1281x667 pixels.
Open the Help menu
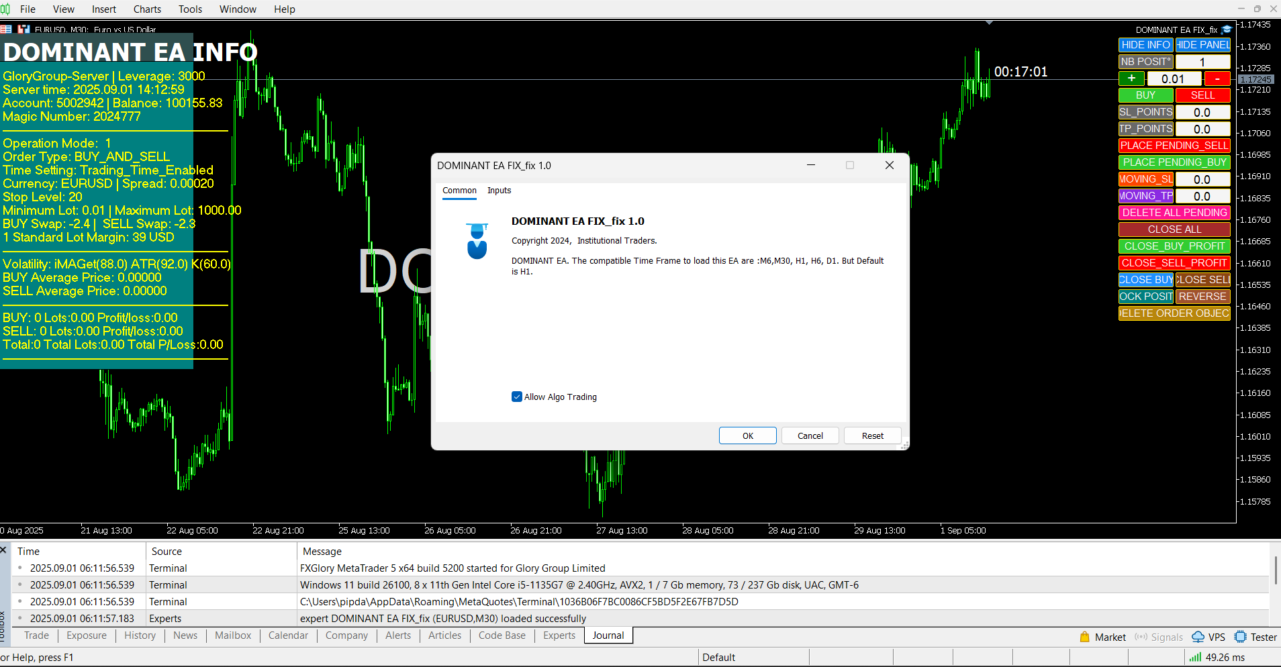click(285, 9)
